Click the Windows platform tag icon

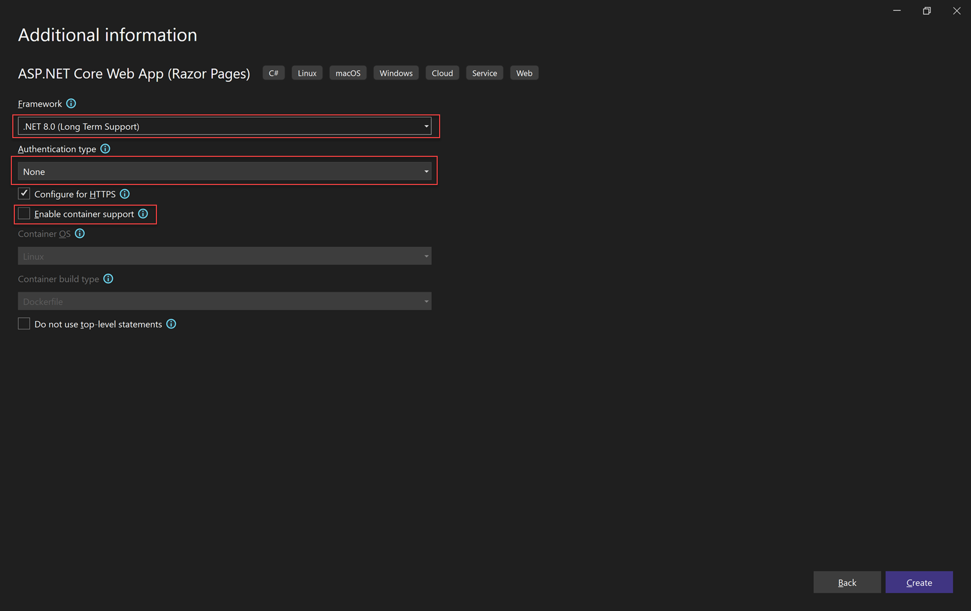click(396, 72)
